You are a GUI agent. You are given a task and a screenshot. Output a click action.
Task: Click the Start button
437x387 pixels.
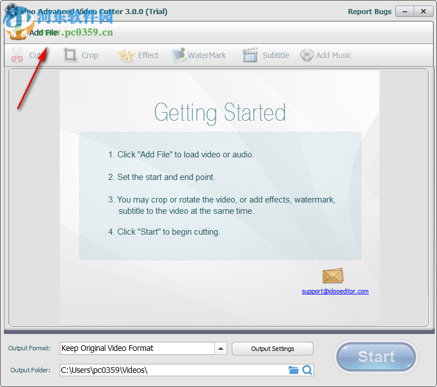coord(376,357)
